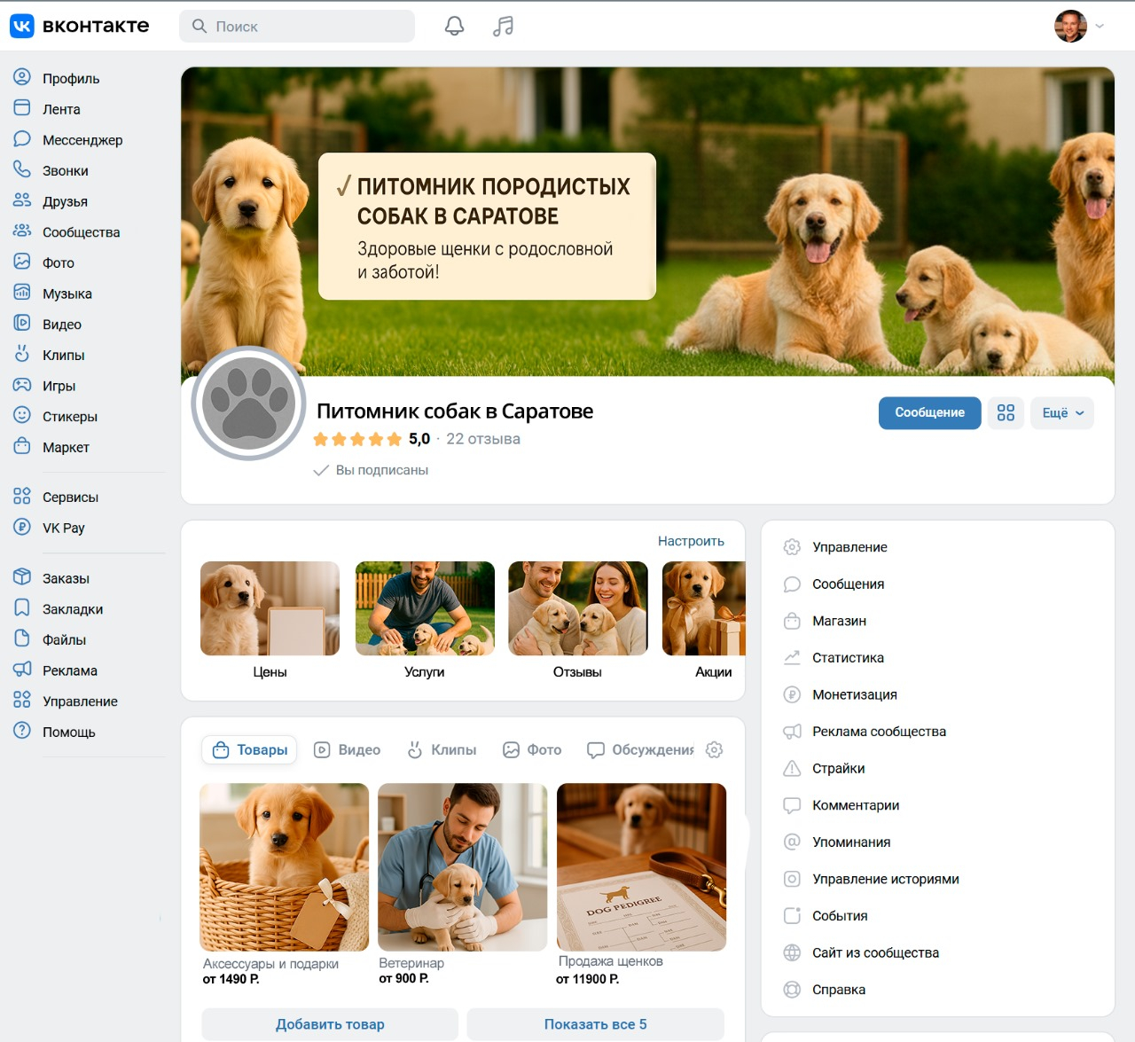Image resolution: width=1135 pixels, height=1042 pixels.
Task: Click the blue Сообщение button
Action: point(929,412)
